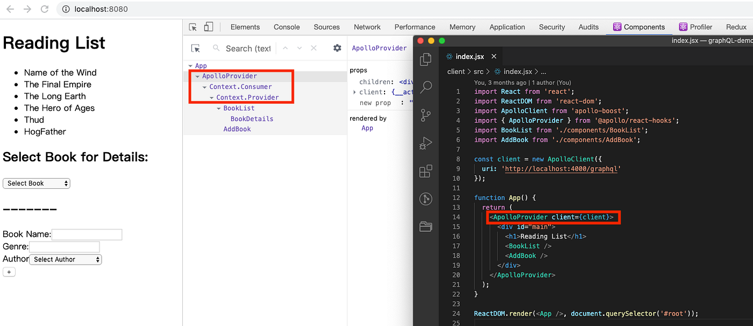
Task: Click the client breadcrumb in VS Code
Action: point(456,72)
